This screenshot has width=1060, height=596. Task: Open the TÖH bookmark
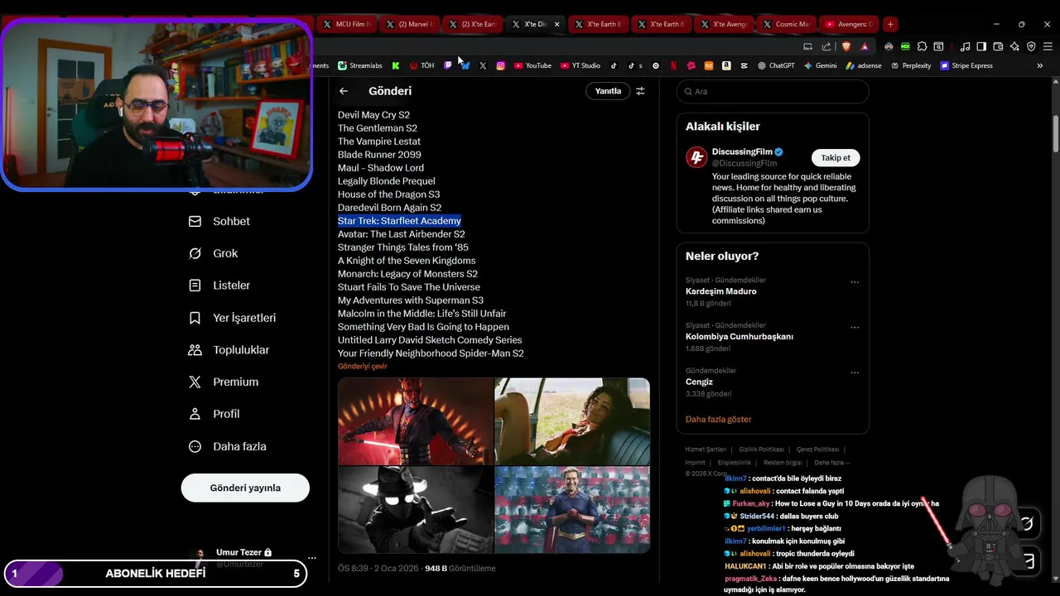(x=422, y=65)
